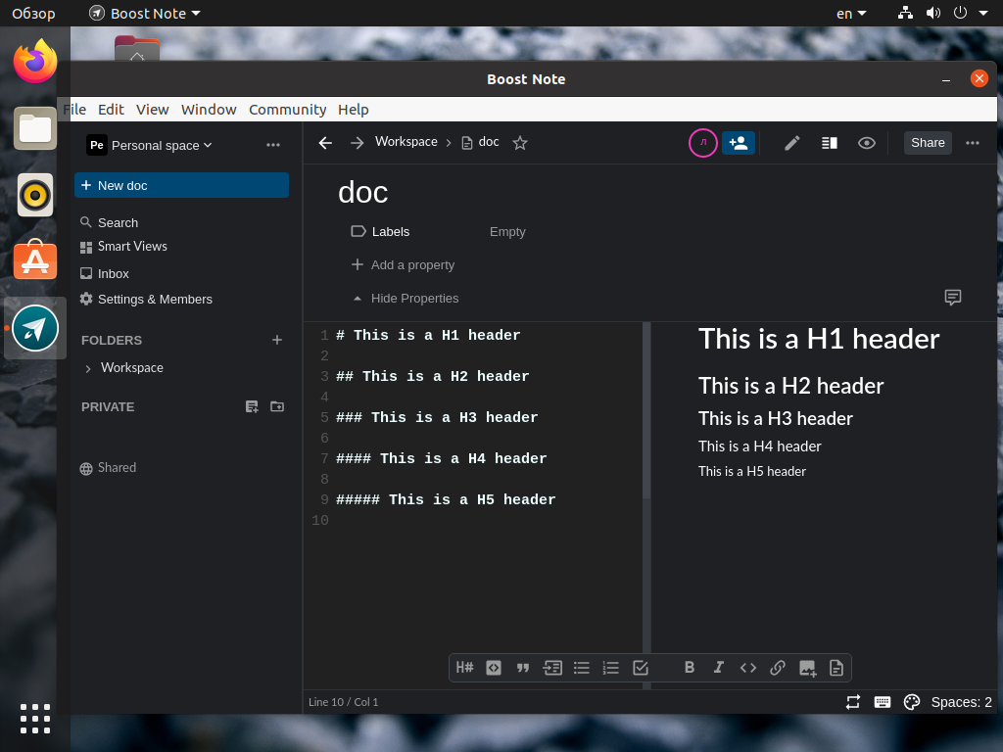Go forward with the right arrow
The height and width of the screenshot is (752, 1003).
(x=357, y=143)
